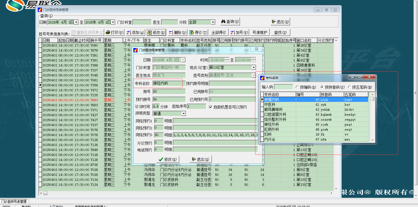This screenshot has width=418, height=207.
Task: Click the 全部停诊 toolbar button
Action: click(x=219, y=32)
